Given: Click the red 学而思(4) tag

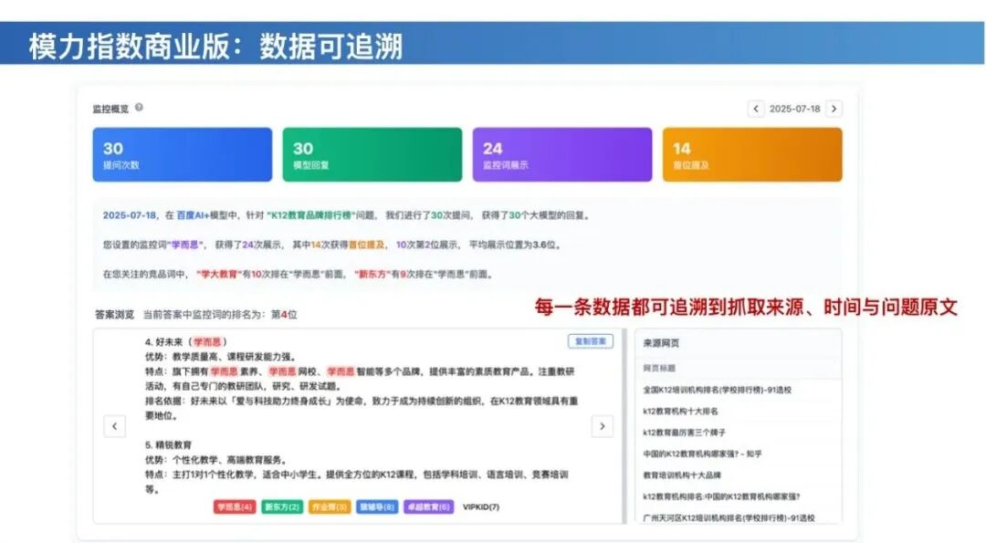Looking at the screenshot, I should tap(235, 506).
